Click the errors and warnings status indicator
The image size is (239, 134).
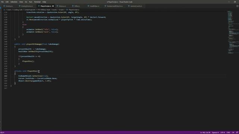[x=2, y=133]
